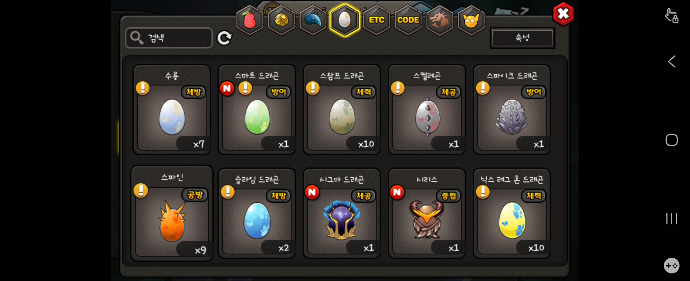Close the inventory with red X
This screenshot has height=281, width=690.
coord(563,14)
